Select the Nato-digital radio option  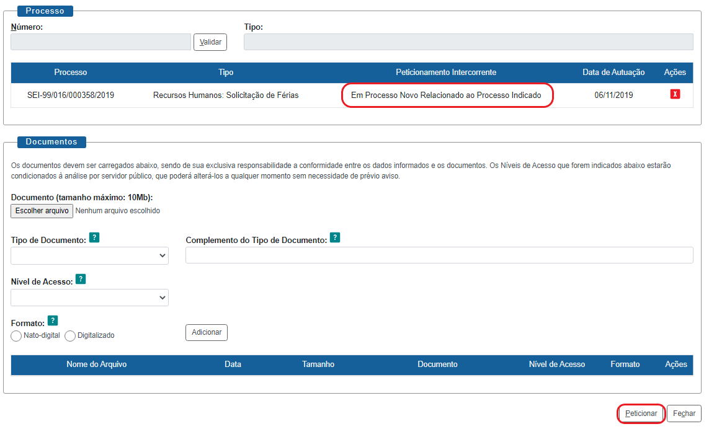[16, 335]
